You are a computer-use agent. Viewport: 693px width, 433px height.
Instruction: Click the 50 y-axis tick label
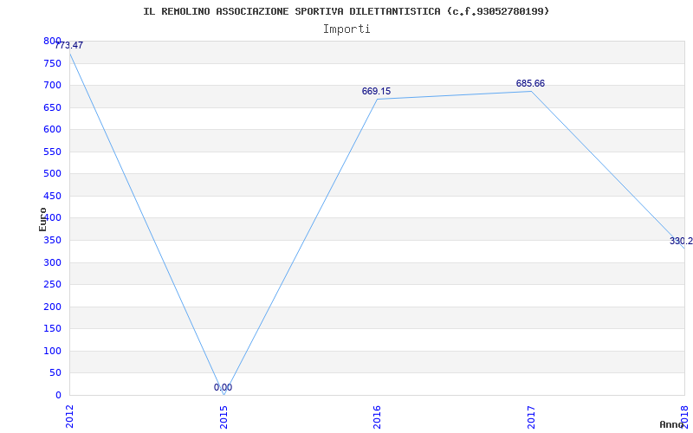pos(55,373)
